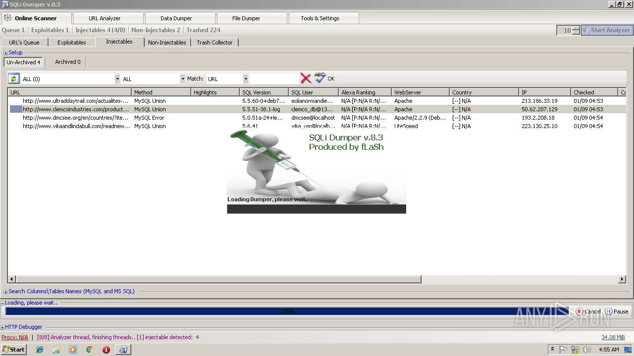The width and height of the screenshot is (634, 356).
Task: Click IP 193.2.208.18 cell
Action: [539, 118]
